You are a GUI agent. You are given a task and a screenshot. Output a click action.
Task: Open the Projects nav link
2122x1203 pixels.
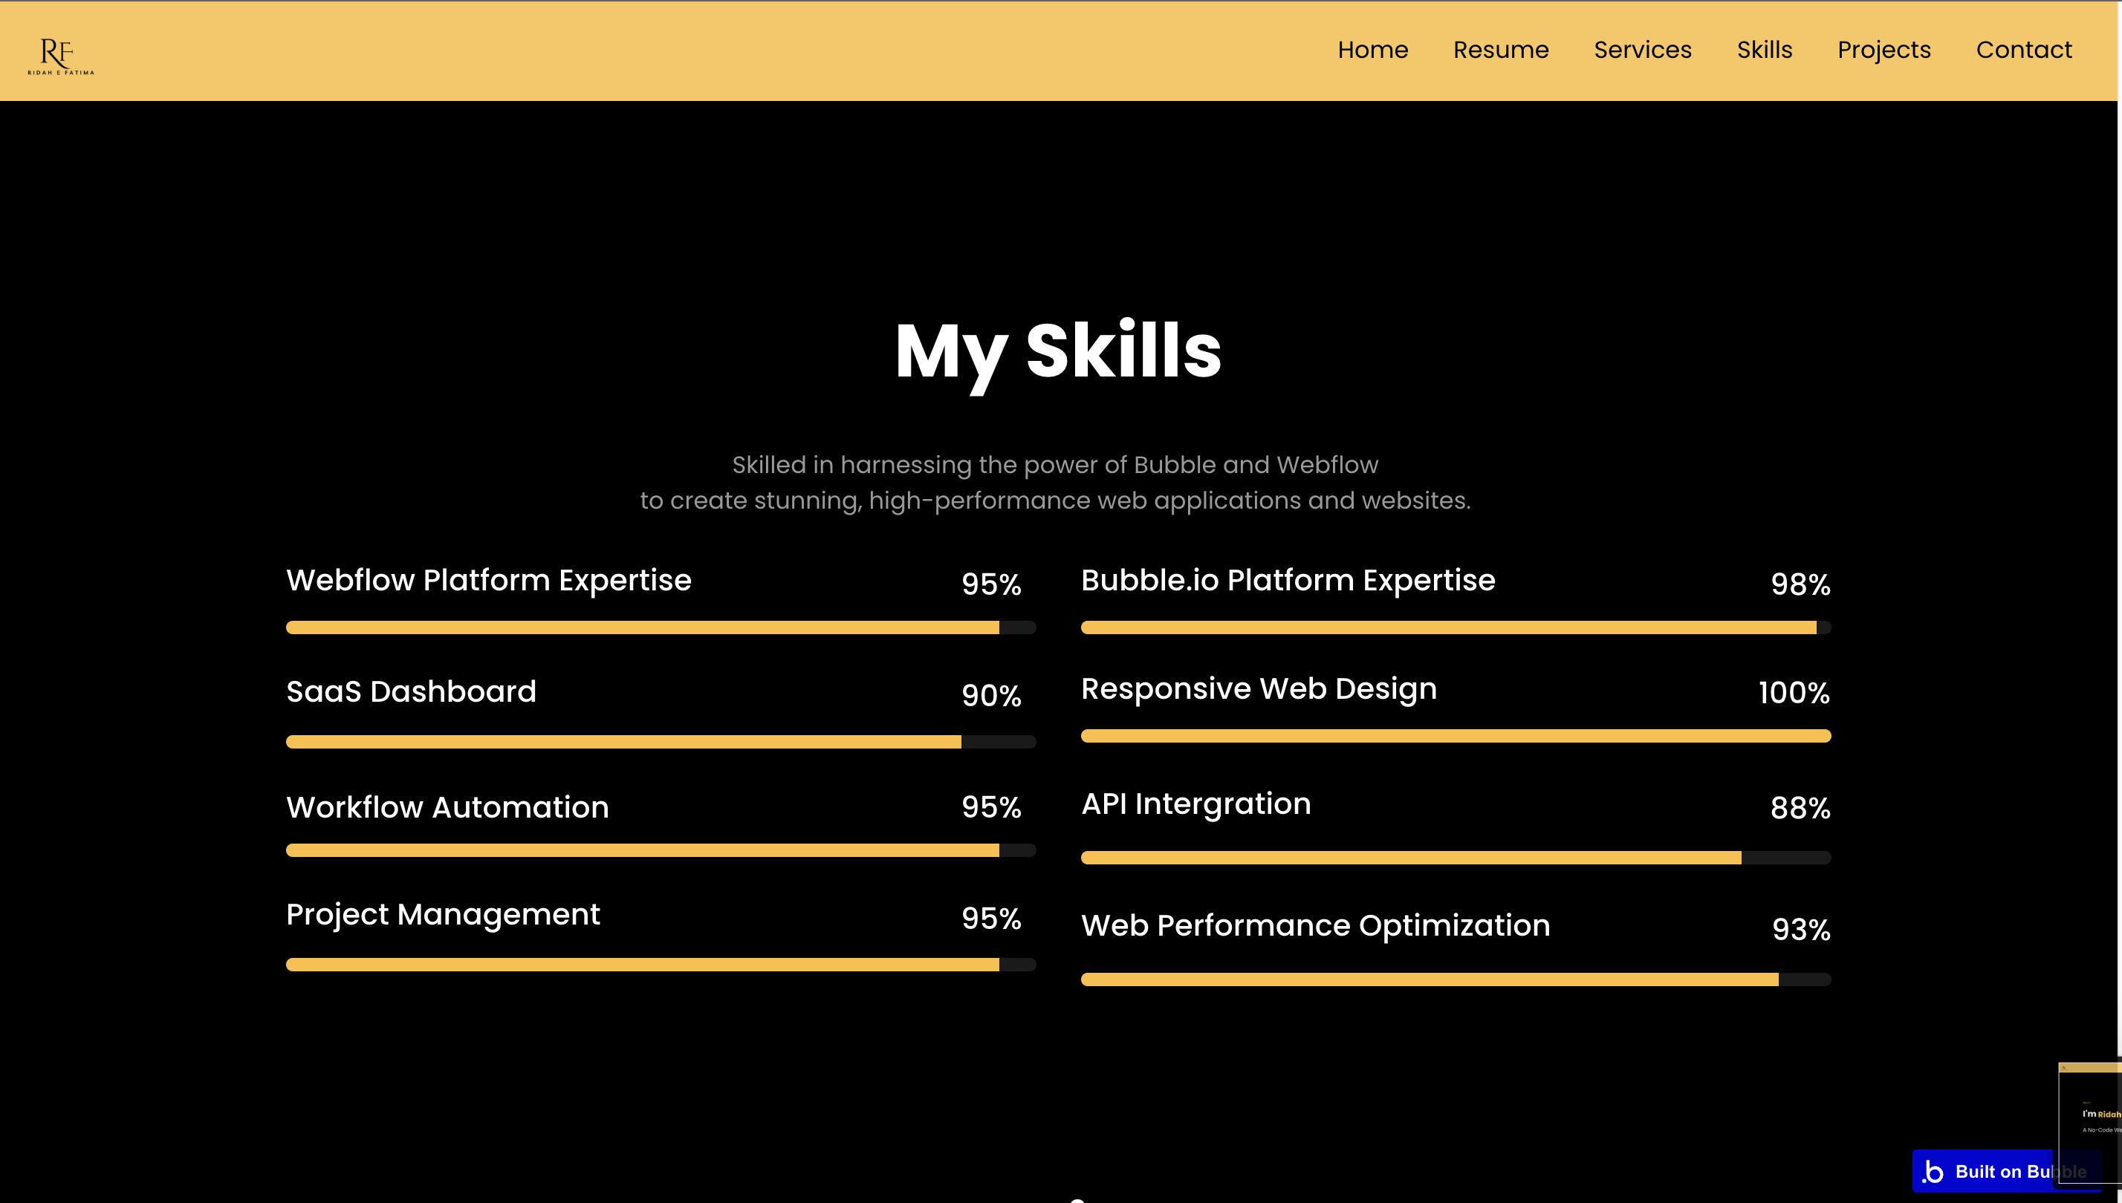click(1884, 50)
